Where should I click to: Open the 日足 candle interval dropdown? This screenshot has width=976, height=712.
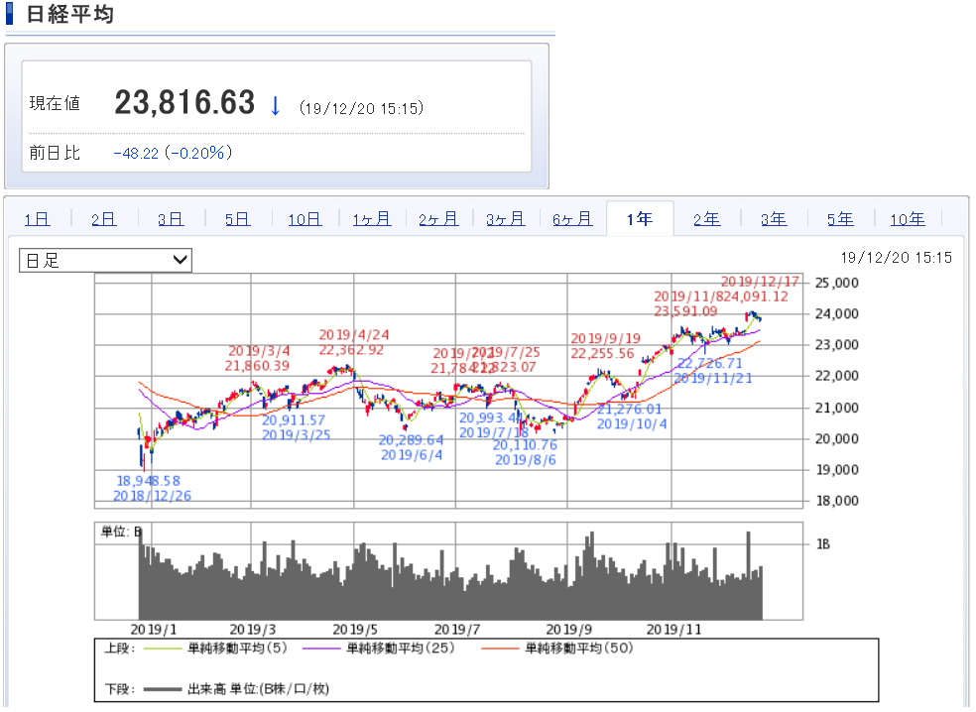click(105, 260)
